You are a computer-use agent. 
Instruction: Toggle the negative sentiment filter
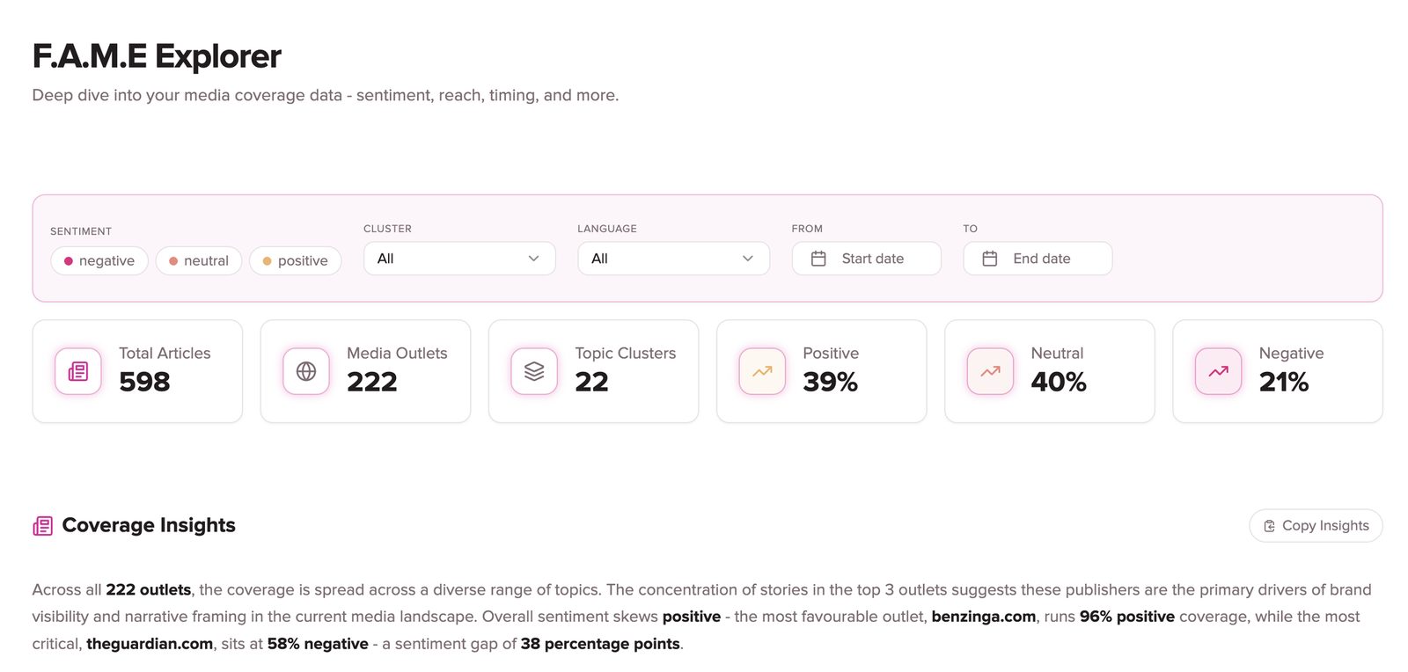(x=99, y=260)
